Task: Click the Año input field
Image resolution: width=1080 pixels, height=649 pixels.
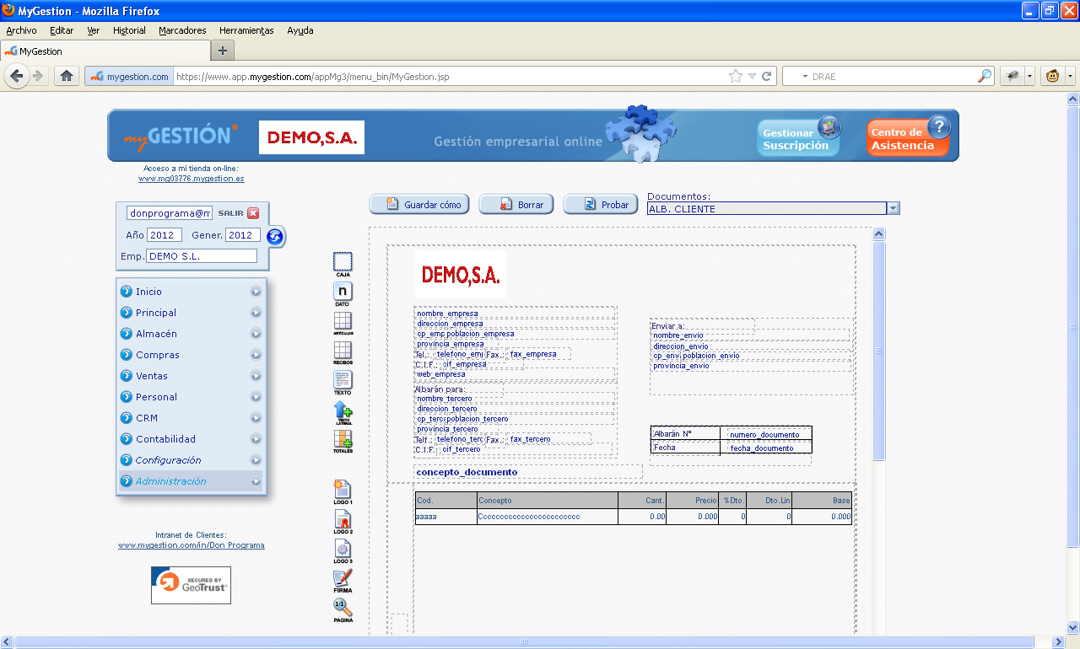Action: pos(165,235)
